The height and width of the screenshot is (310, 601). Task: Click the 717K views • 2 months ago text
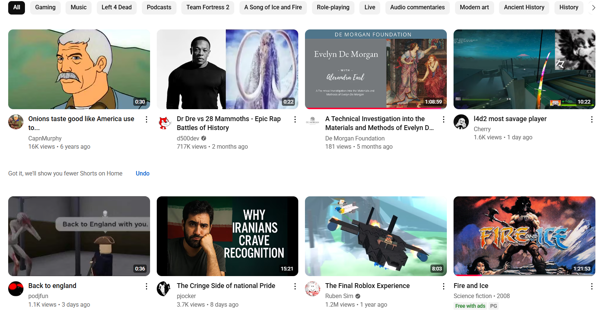pyautogui.click(x=212, y=147)
